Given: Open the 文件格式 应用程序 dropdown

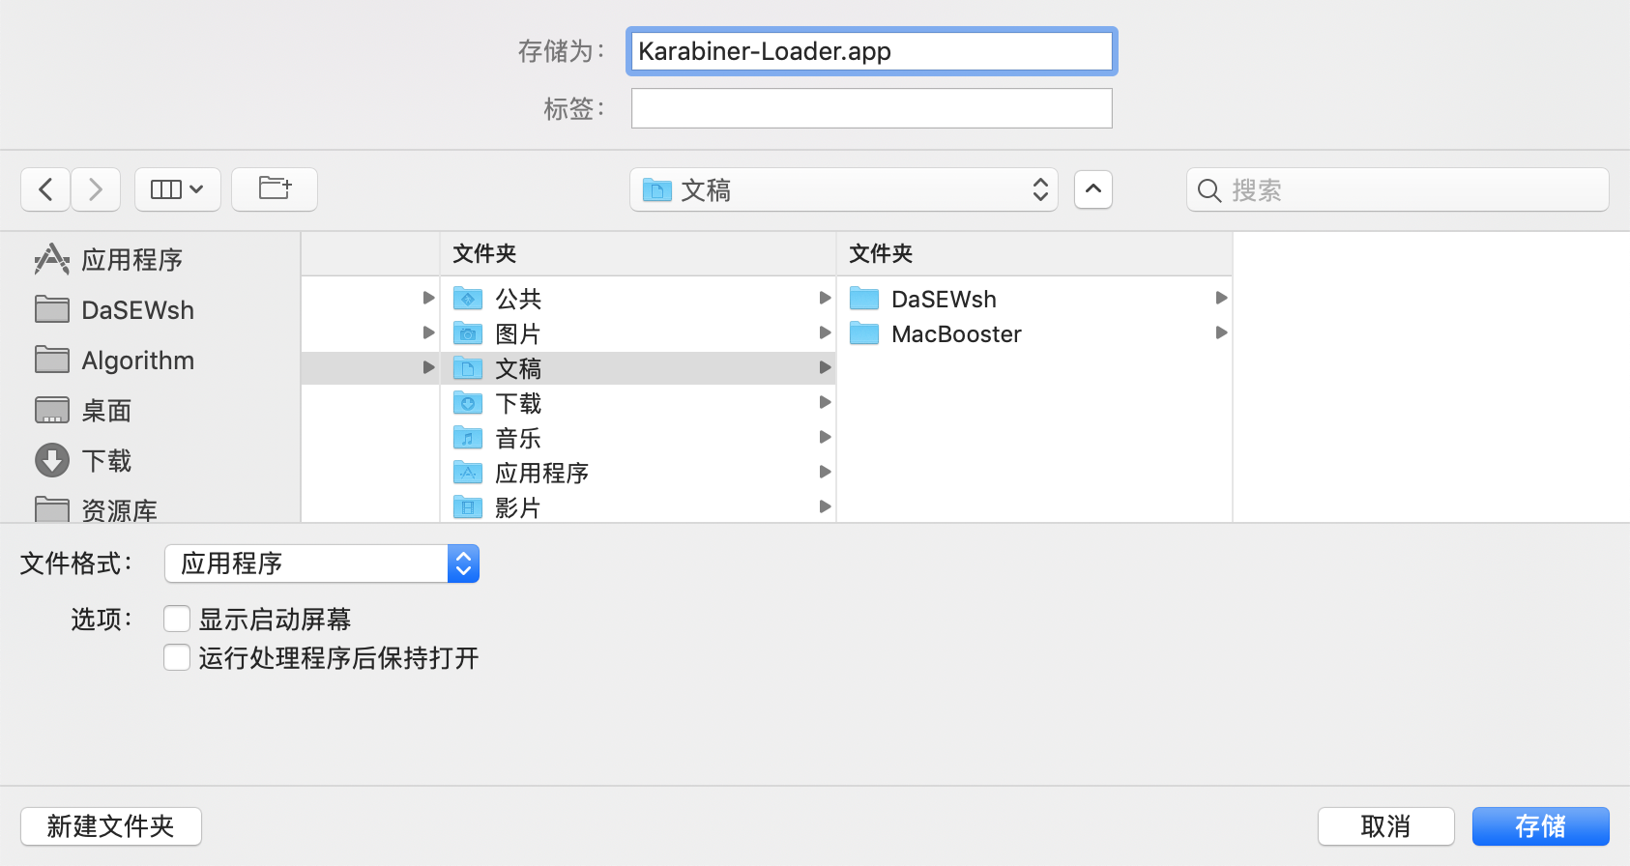Looking at the screenshot, I should point(322,563).
